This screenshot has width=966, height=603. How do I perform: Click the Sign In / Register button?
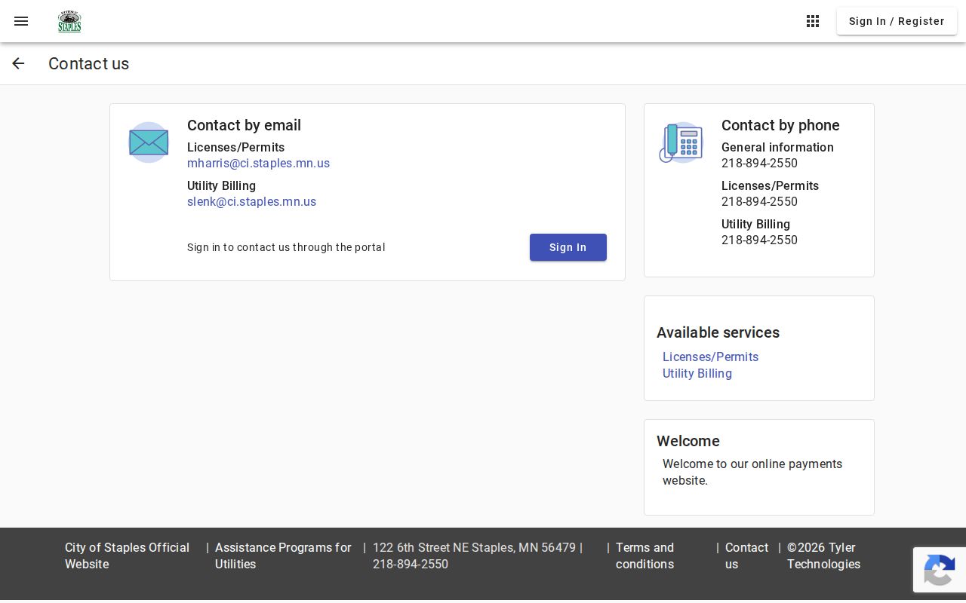coord(897,21)
